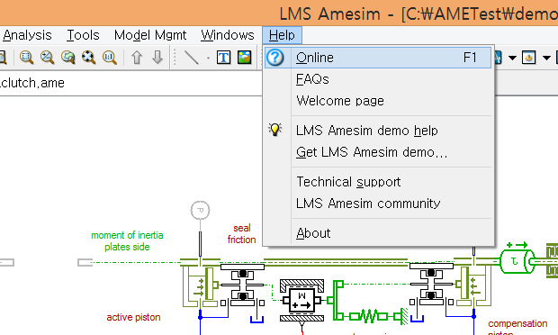This screenshot has width=558, height=335.
Task: Click the zoom in/out magnifier icon
Action: point(48,58)
